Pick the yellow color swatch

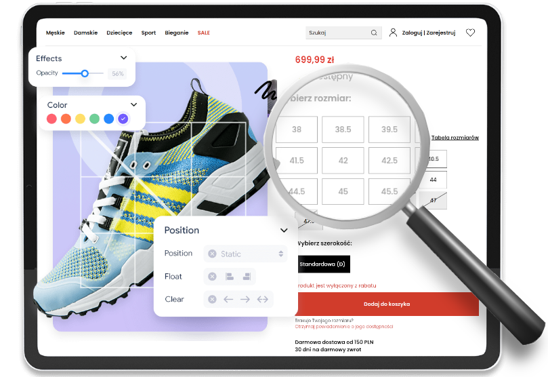pos(80,119)
